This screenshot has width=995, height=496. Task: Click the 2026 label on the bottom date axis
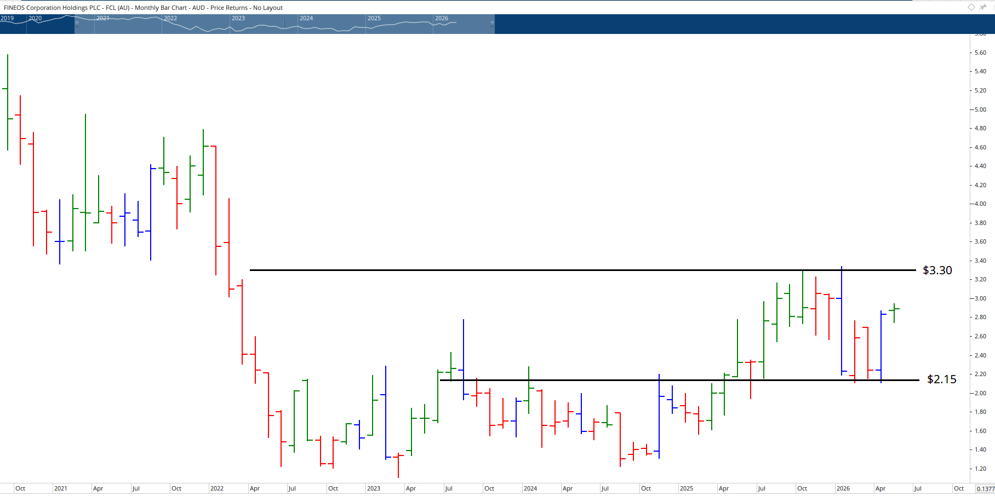(843, 488)
